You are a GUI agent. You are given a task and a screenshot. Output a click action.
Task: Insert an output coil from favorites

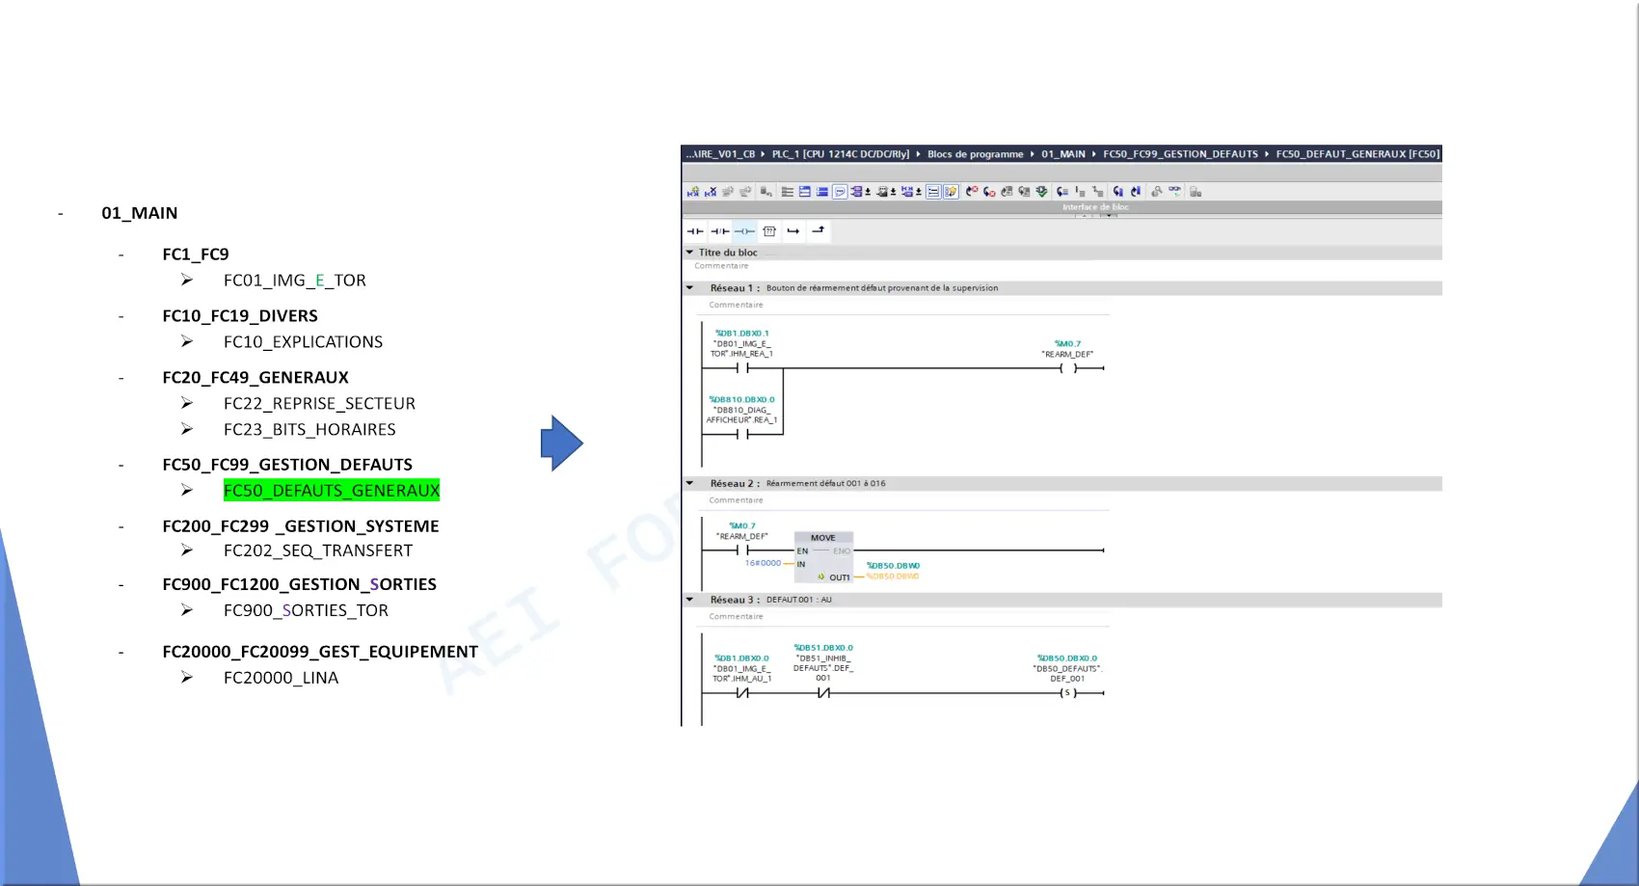click(744, 231)
